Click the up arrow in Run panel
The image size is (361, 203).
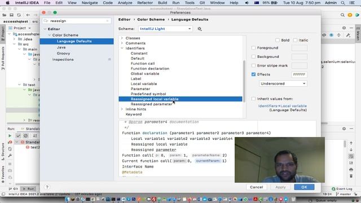351,143
